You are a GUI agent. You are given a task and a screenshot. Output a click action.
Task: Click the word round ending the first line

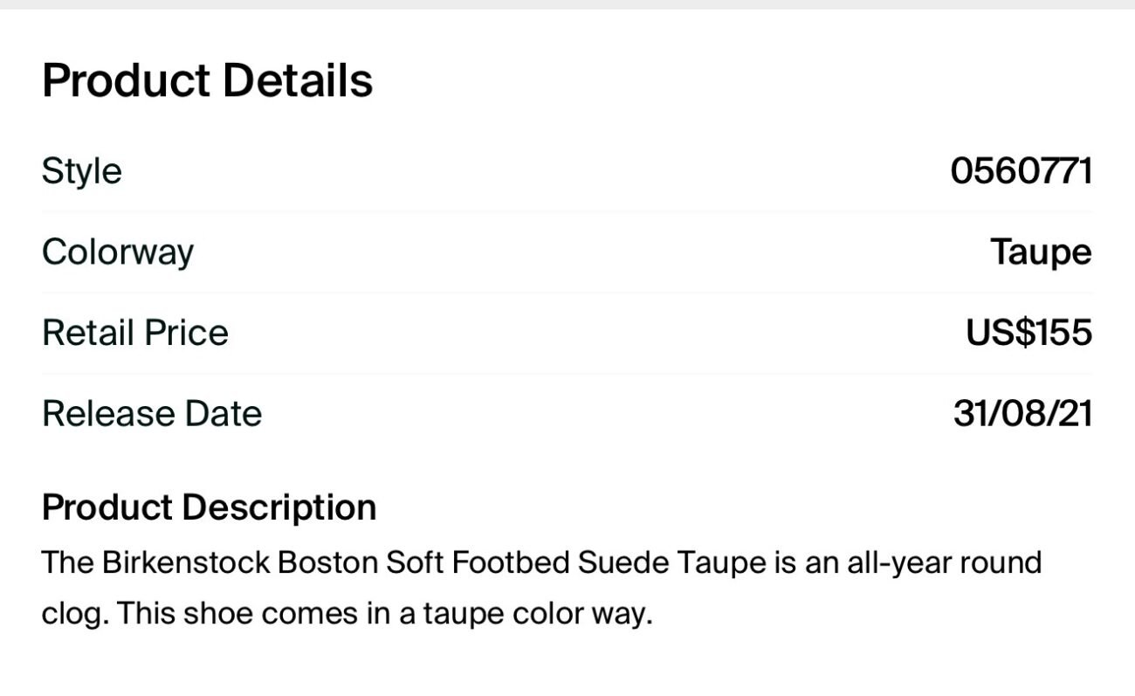click(998, 562)
